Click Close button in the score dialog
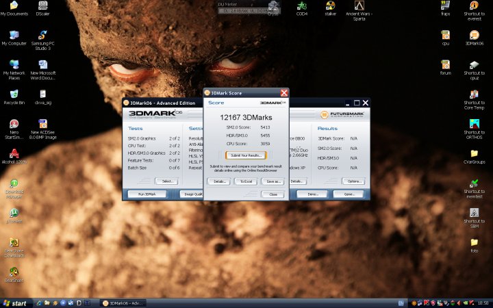 coord(273,194)
